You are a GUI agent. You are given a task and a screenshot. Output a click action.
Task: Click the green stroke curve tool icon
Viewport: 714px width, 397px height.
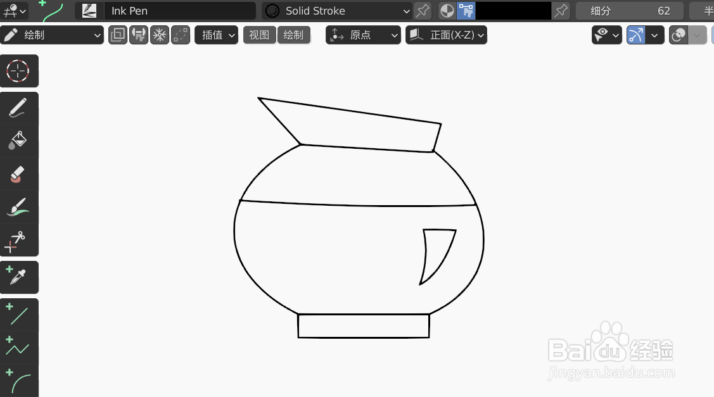[x=51, y=11]
